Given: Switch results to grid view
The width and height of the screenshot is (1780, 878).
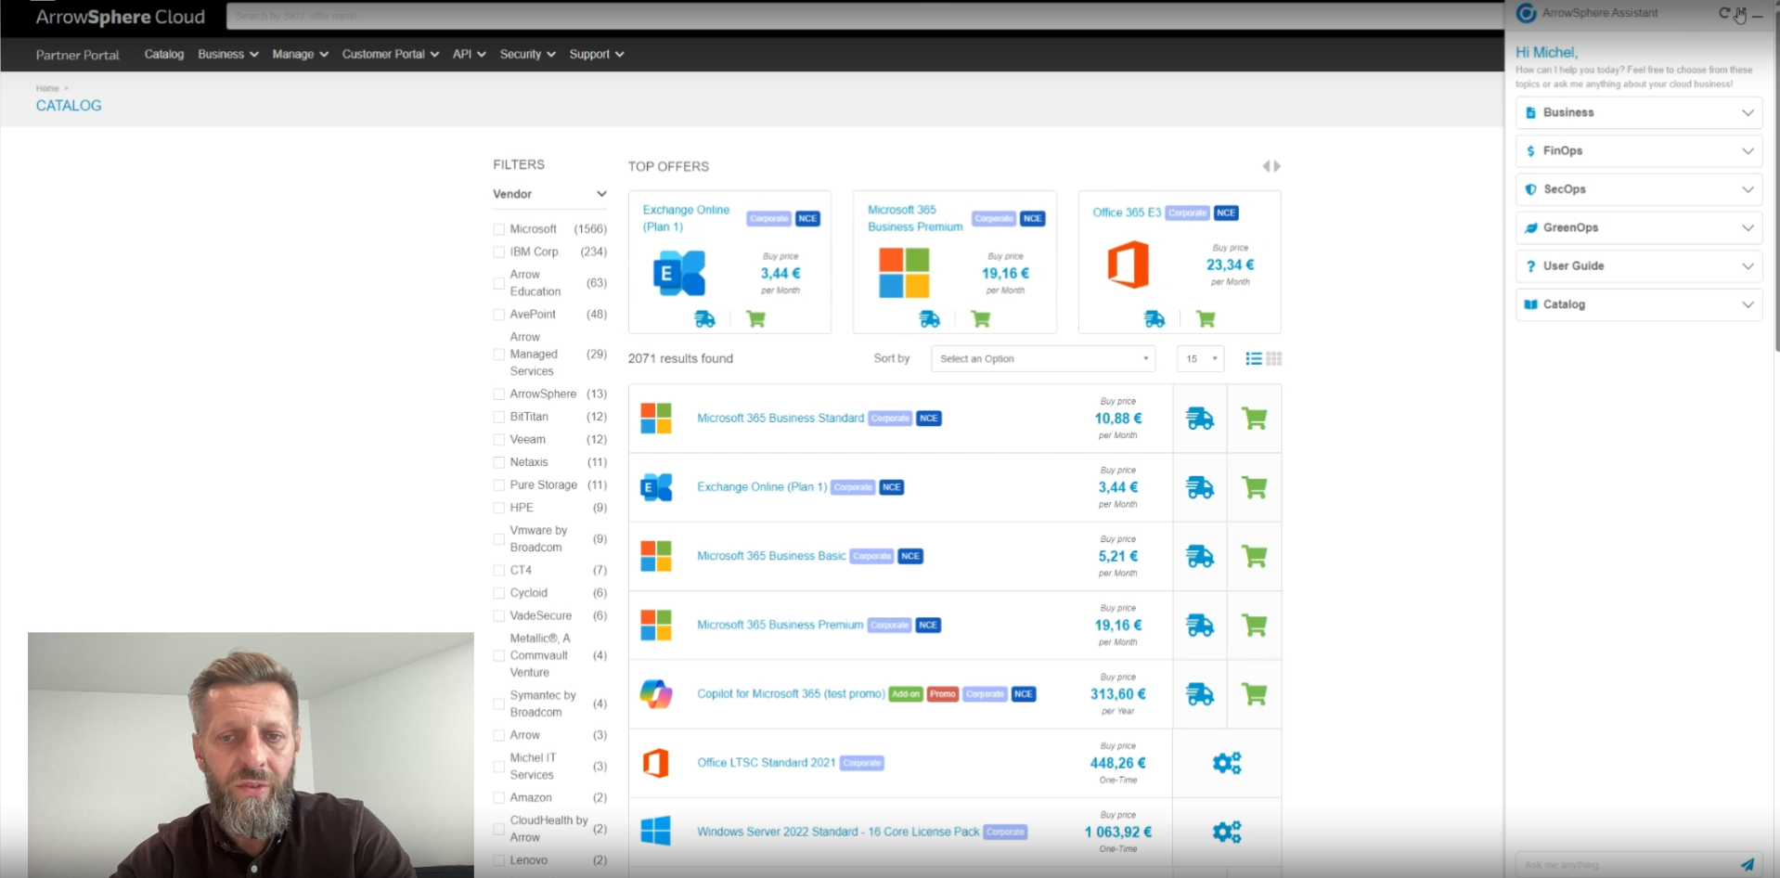Looking at the screenshot, I should tap(1274, 358).
